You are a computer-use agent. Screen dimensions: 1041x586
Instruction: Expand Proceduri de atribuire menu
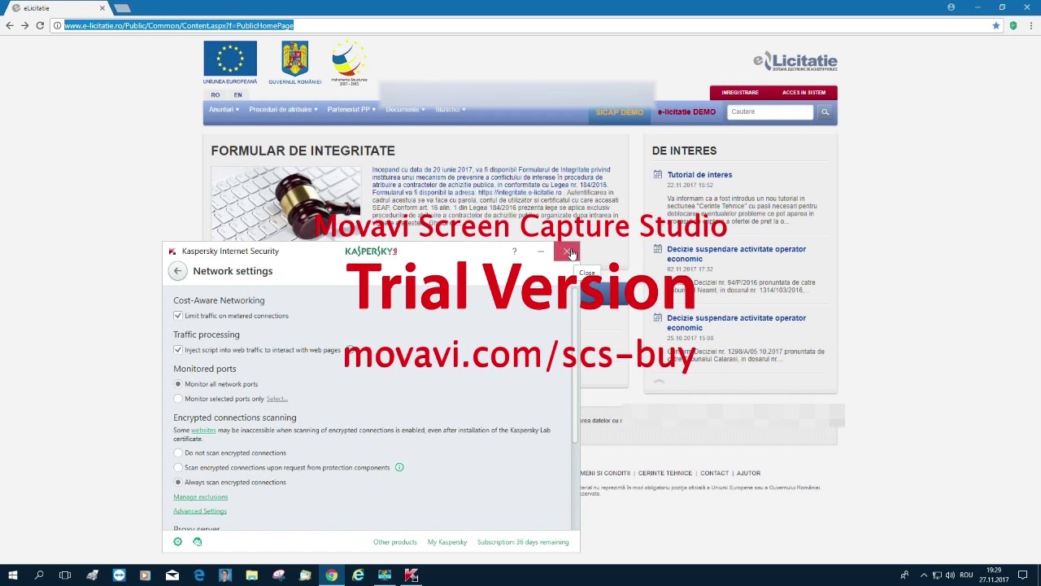(x=283, y=110)
